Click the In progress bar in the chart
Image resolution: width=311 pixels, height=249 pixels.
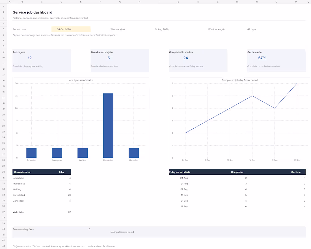point(57,153)
